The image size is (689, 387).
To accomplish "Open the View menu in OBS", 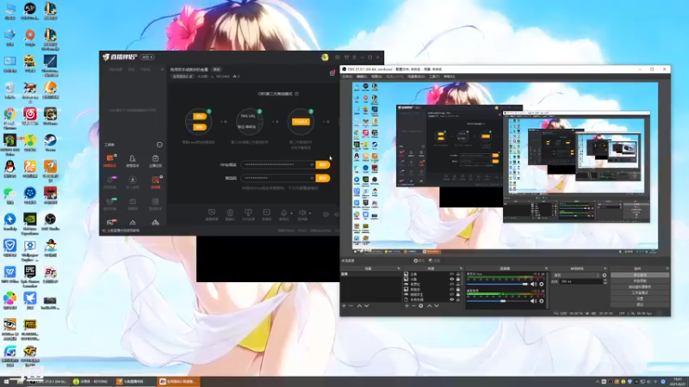I will pyautogui.click(x=376, y=77).
